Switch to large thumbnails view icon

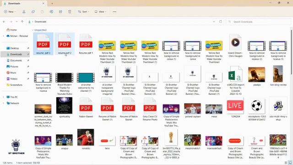click(x=290, y=163)
